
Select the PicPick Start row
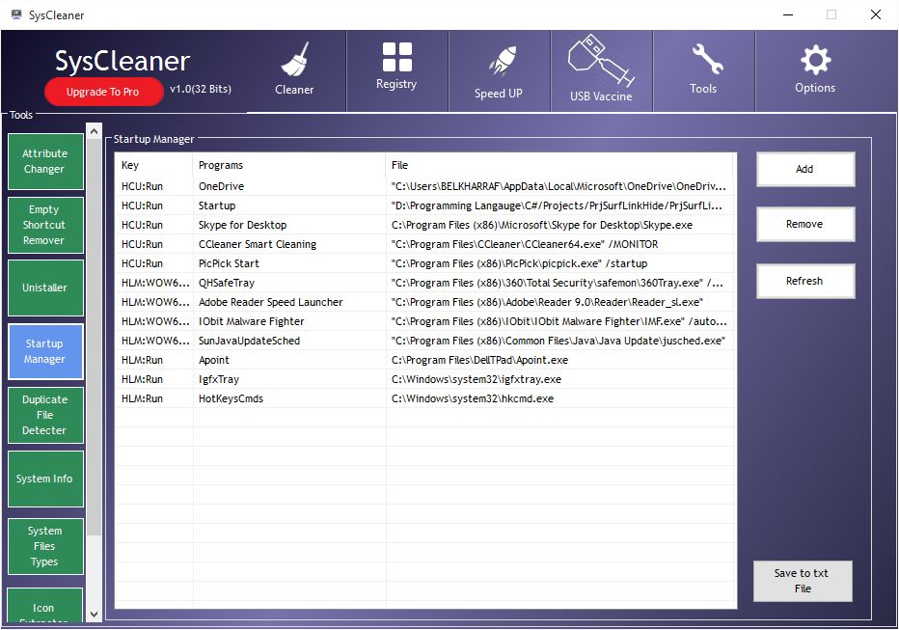(424, 263)
